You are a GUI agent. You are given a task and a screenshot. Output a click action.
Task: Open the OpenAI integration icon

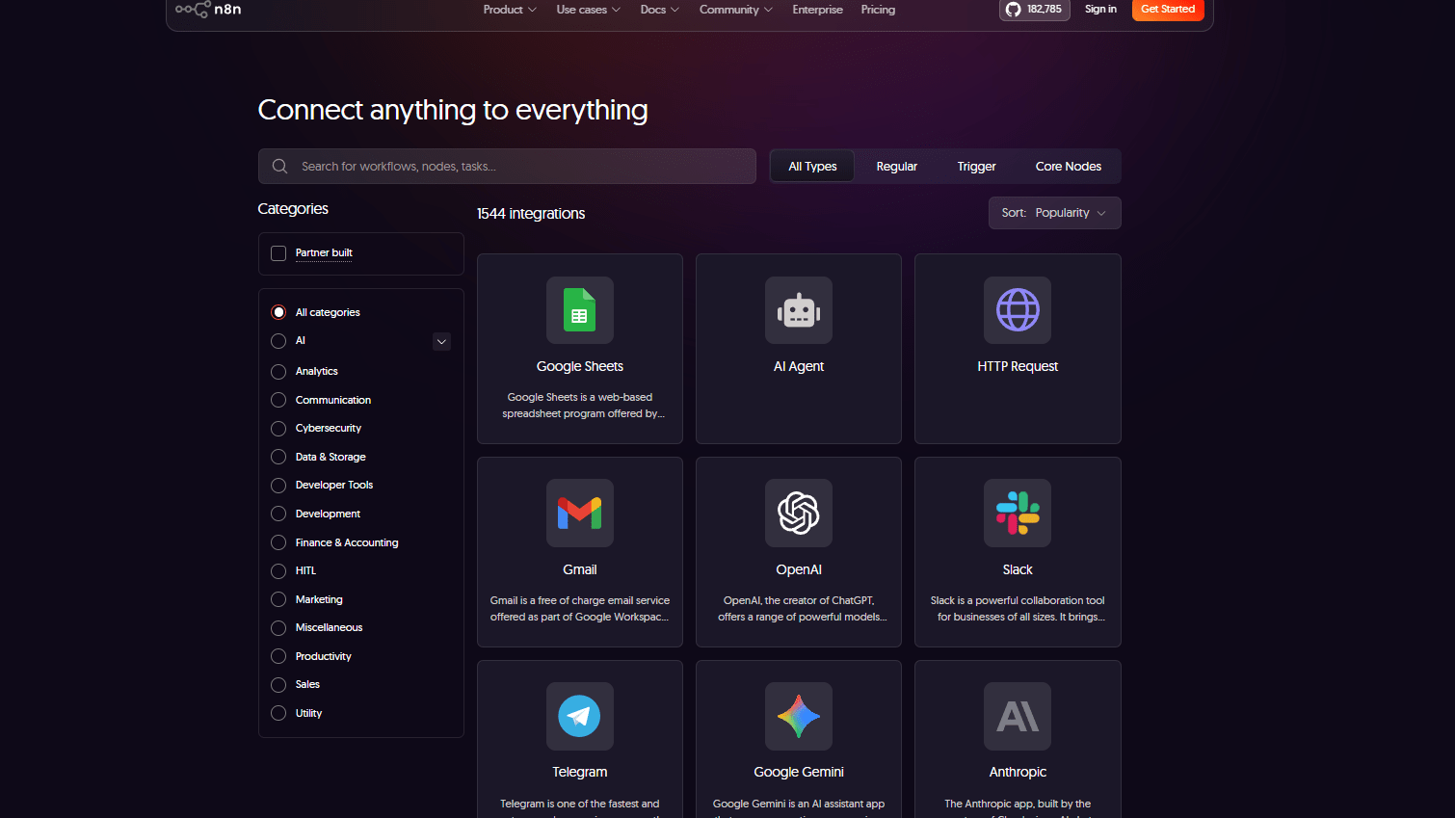coord(799,514)
